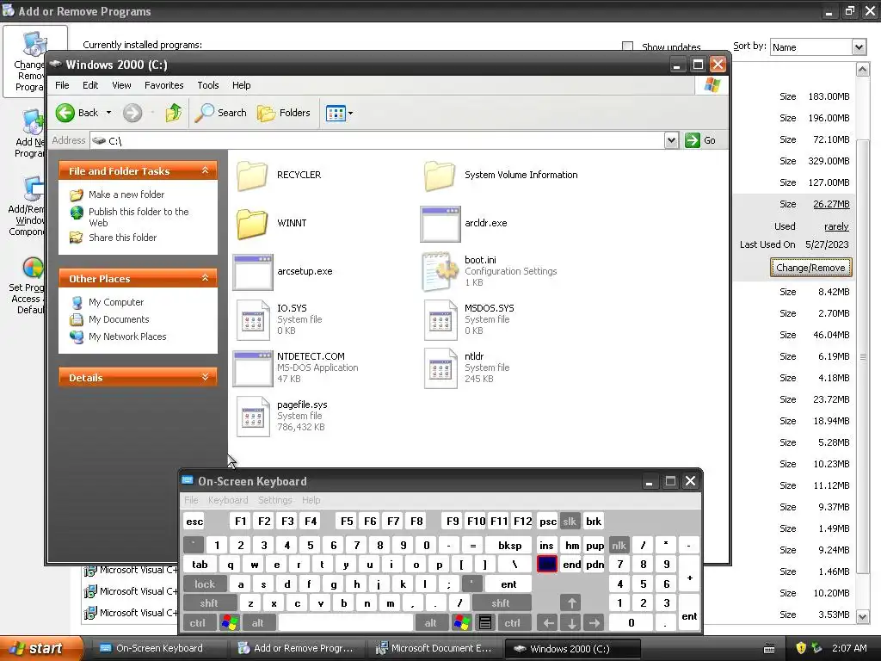Click the Address bar path field
This screenshot has width=881, height=661.
click(x=377, y=140)
